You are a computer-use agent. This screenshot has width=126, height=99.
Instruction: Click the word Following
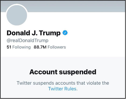tap(22, 47)
